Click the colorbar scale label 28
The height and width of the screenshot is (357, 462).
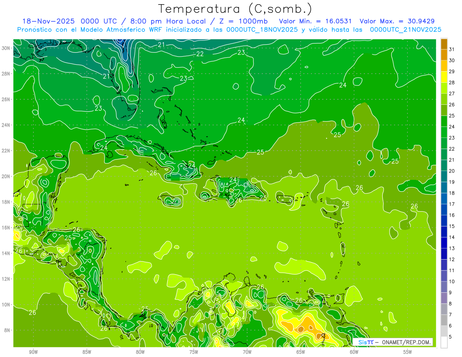tap(452, 82)
